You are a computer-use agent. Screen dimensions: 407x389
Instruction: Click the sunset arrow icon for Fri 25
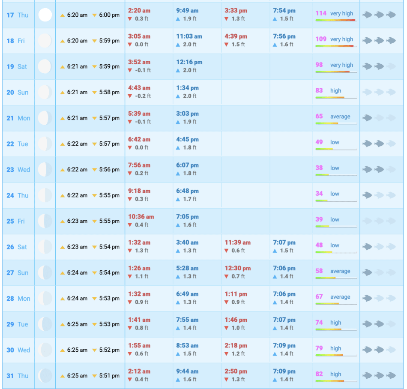click(95, 221)
